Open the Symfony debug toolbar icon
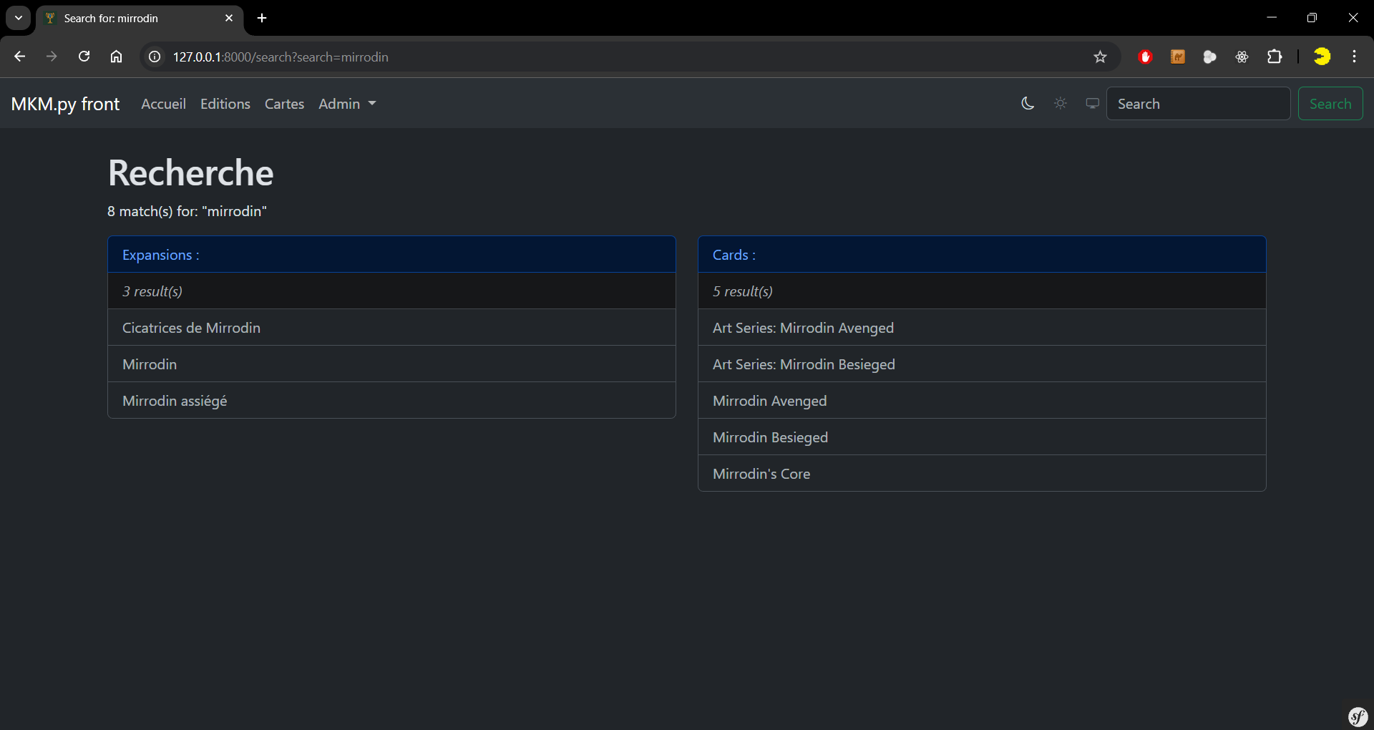Screen dimensions: 1374x730 pyautogui.click(x=1358, y=716)
